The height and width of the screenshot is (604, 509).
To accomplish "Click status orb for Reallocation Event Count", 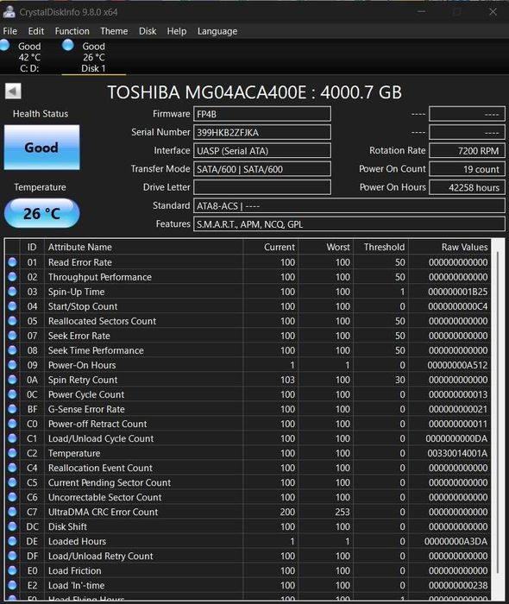I will pos(12,468).
